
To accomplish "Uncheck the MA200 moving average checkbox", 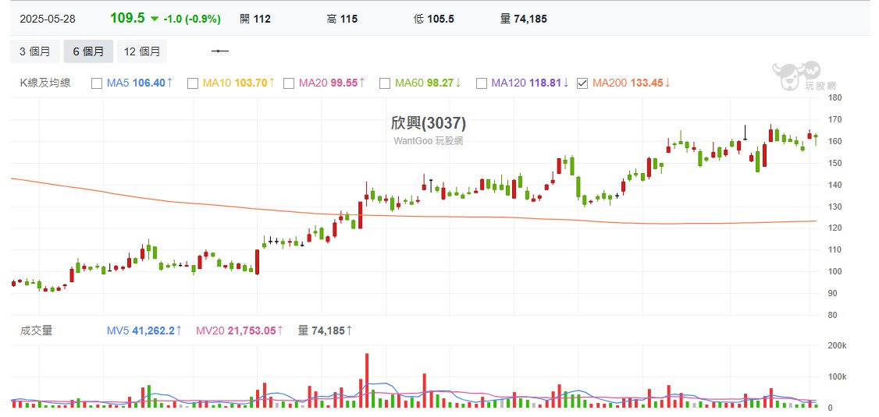I will tap(582, 83).
